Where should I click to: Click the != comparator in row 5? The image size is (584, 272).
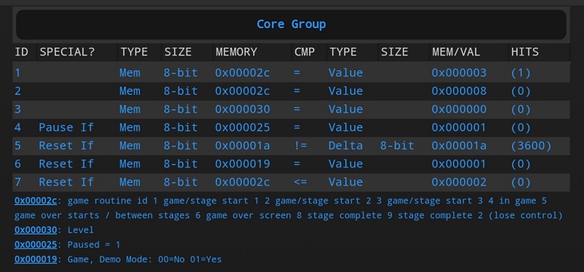click(300, 146)
